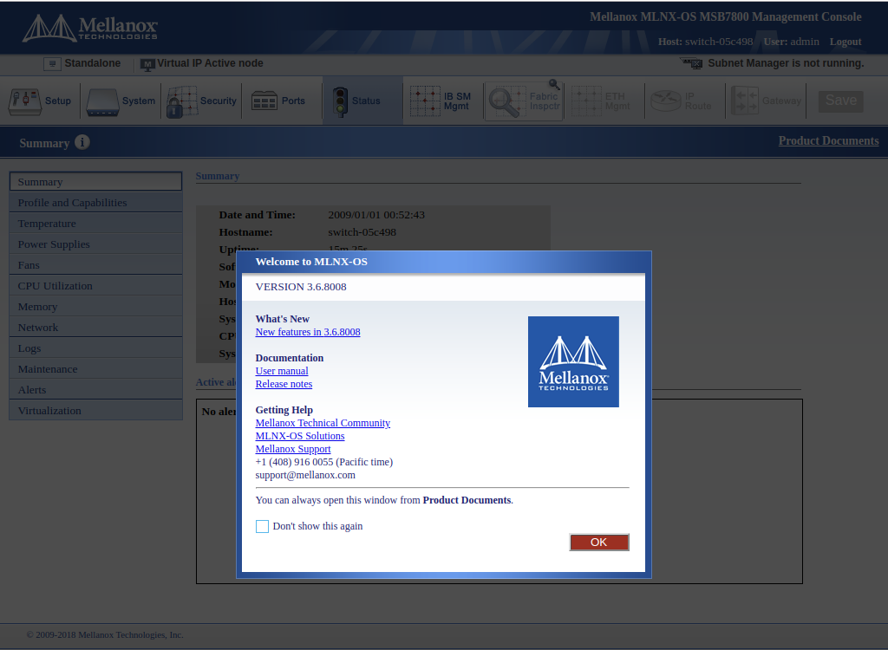The image size is (888, 650).
Task: Click the Standalone monitor icon
Action: point(52,64)
